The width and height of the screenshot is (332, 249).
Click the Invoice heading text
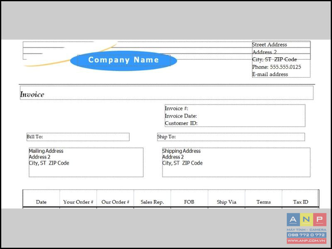[32, 94]
